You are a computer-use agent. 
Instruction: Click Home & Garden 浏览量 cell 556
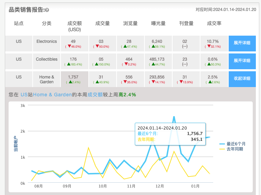(x=130, y=79)
